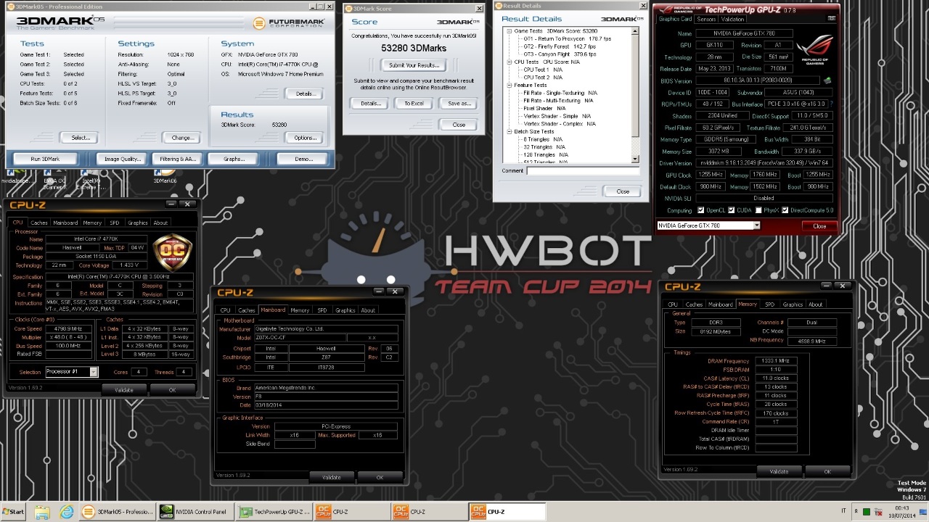Image resolution: width=929 pixels, height=522 pixels.
Task: Click the Comment input field
Action: point(583,171)
